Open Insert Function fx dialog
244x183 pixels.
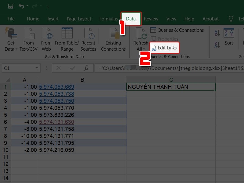[x=86, y=68]
